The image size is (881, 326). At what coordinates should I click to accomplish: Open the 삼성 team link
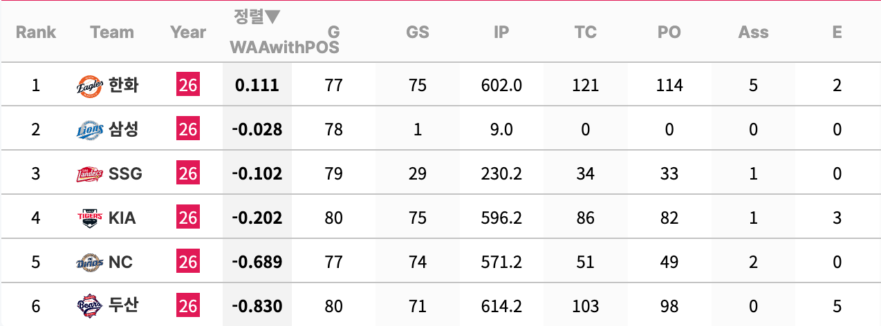(124, 129)
